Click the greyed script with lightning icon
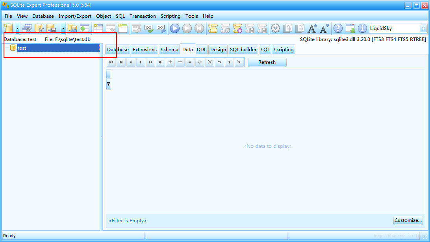Image resolution: width=430 pixels, height=242 pixels. tap(225, 28)
